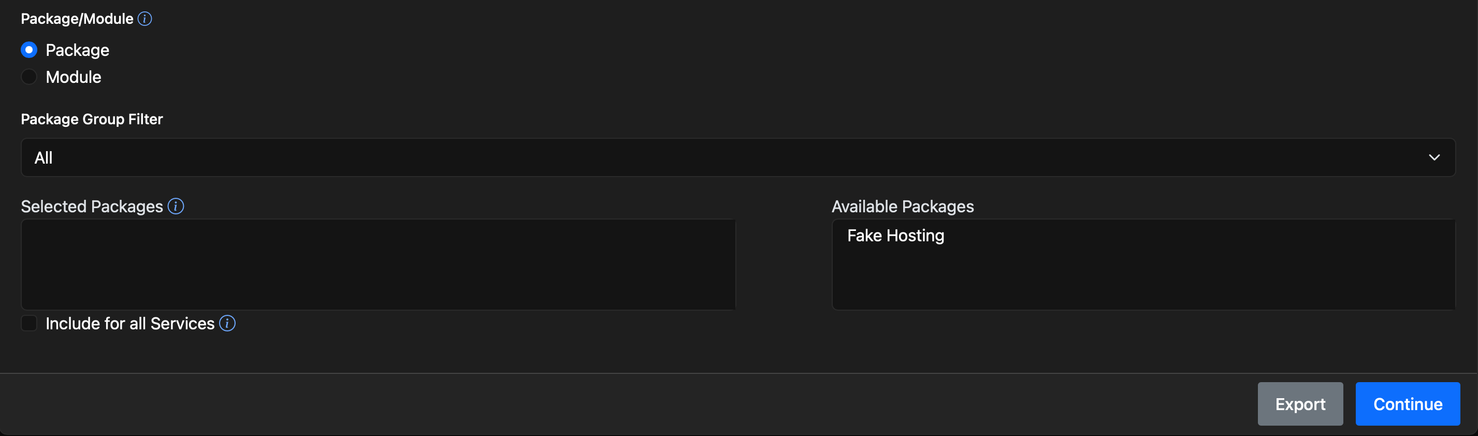Click the blue Continue button

click(1408, 404)
